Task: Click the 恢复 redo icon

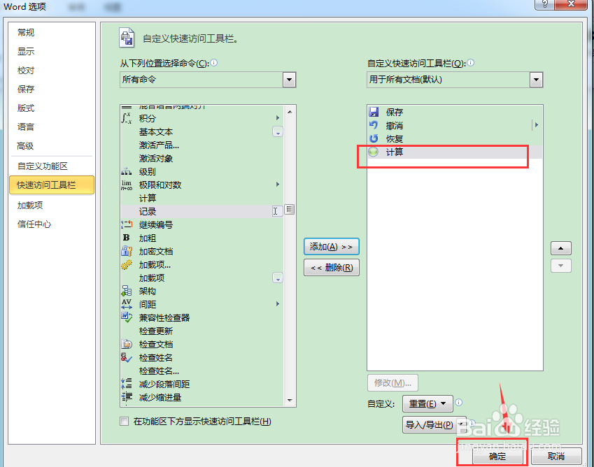Action: click(374, 138)
